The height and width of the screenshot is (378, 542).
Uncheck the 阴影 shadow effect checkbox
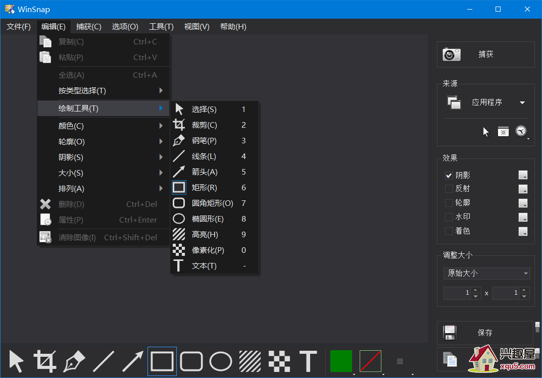(x=449, y=176)
